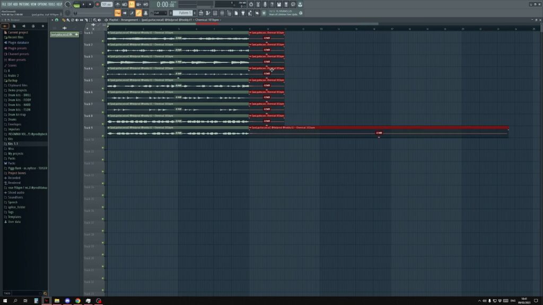
Task: Expand the Recent files folder
Action: point(15,37)
